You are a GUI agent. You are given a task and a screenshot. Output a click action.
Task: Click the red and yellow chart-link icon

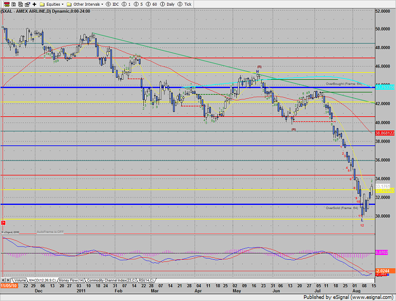coord(7,4)
